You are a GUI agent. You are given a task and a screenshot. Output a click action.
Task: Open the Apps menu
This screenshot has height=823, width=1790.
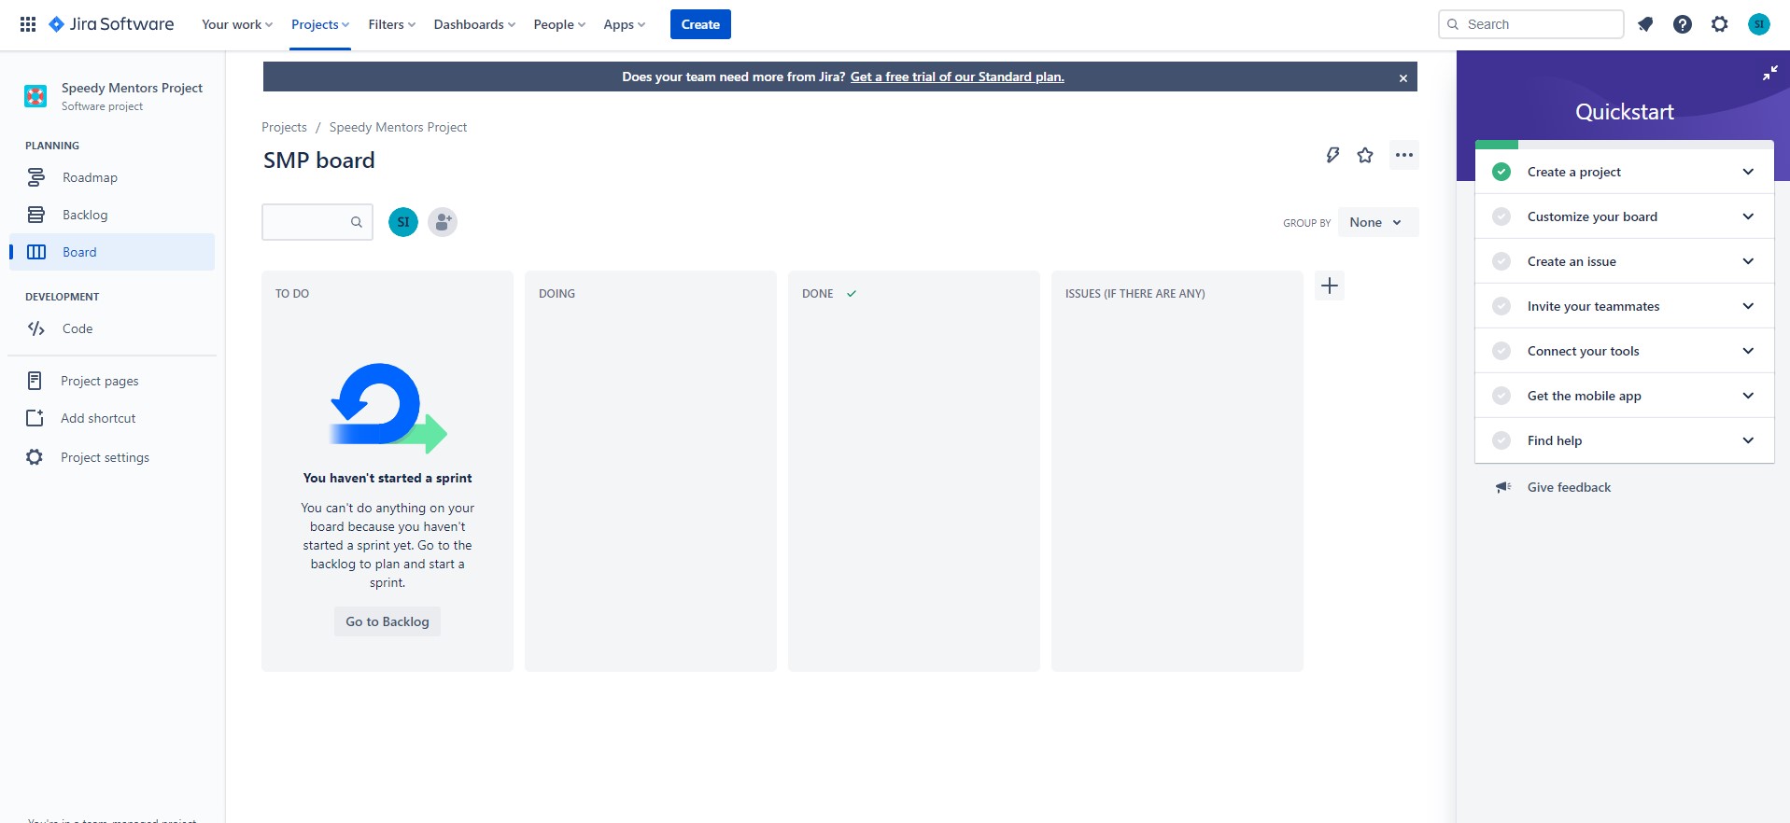tap(625, 24)
